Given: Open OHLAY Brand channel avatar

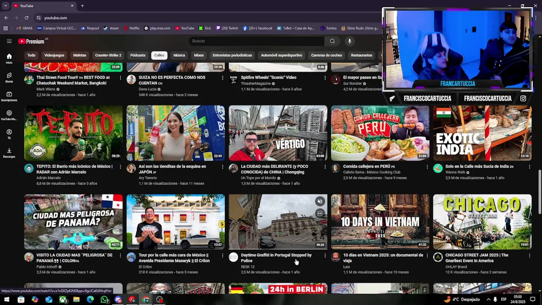Looking at the screenshot, I should click(438, 257).
